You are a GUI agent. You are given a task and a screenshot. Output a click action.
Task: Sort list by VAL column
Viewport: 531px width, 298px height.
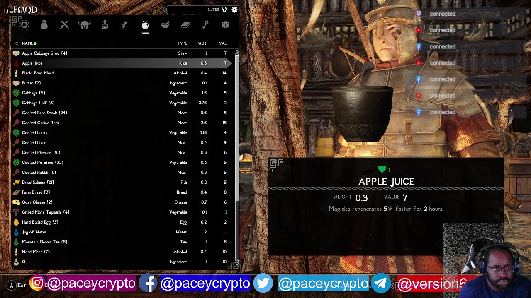click(223, 43)
